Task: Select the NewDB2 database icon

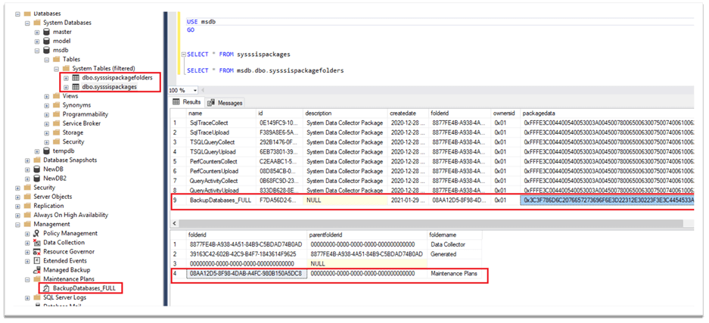Action: (x=37, y=179)
